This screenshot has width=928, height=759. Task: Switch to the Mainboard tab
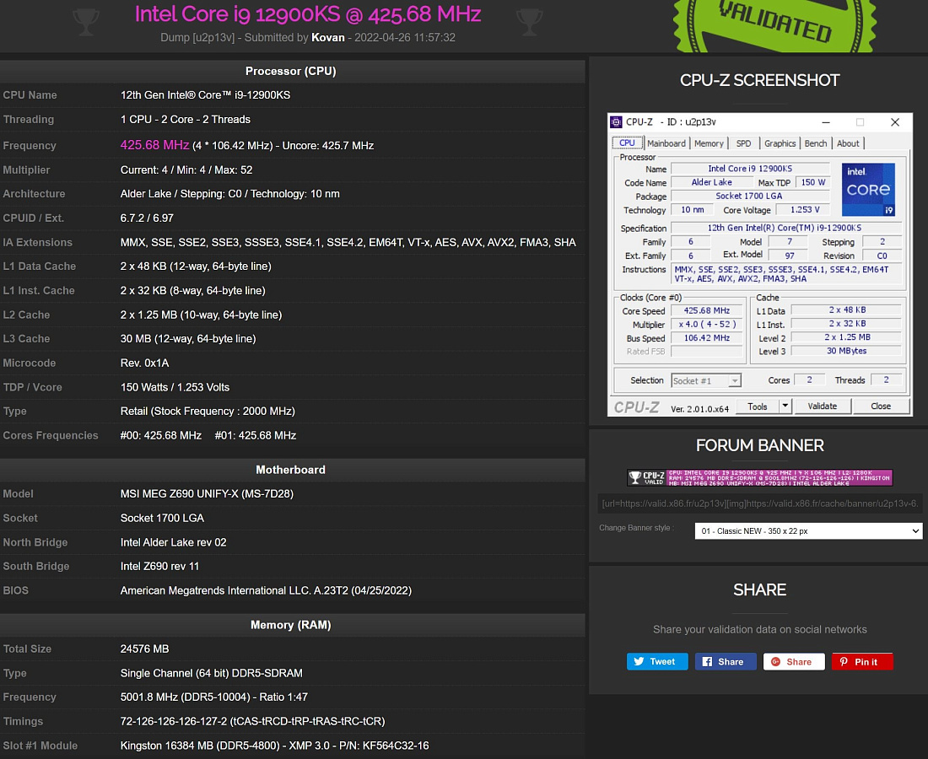click(666, 143)
